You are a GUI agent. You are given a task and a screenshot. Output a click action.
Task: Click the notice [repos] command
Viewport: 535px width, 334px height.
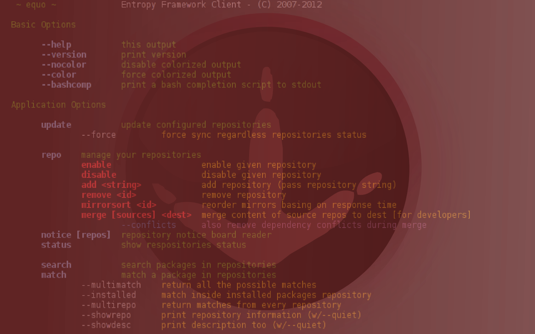pos(76,235)
